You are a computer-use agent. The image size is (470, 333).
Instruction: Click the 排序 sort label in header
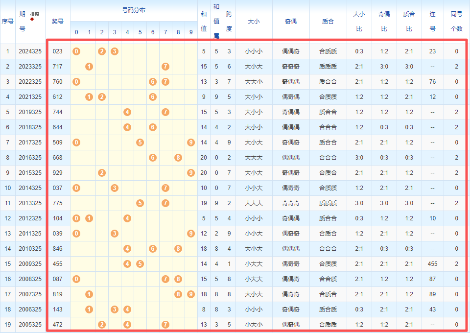(35, 14)
